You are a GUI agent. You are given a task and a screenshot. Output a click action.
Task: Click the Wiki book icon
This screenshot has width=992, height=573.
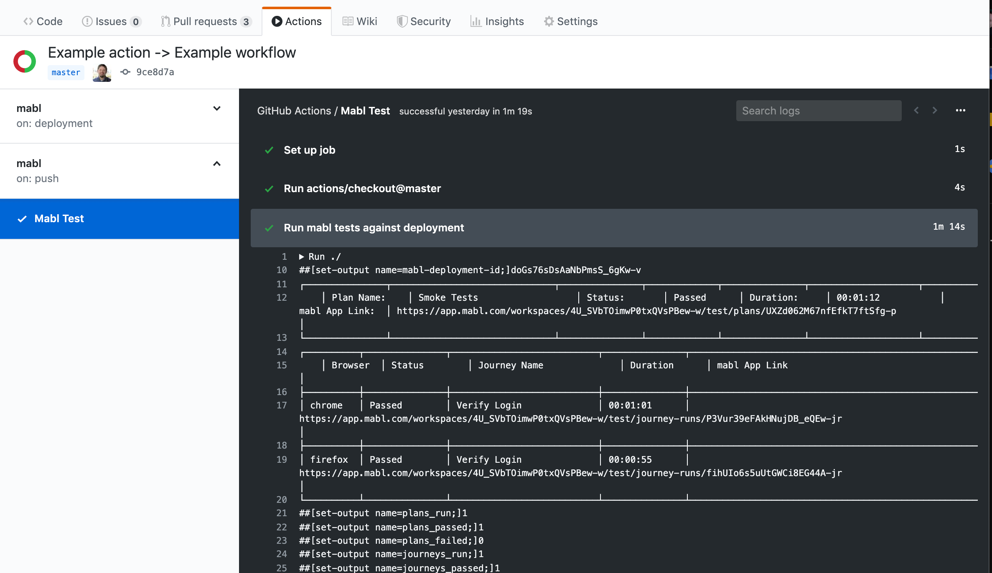click(347, 21)
